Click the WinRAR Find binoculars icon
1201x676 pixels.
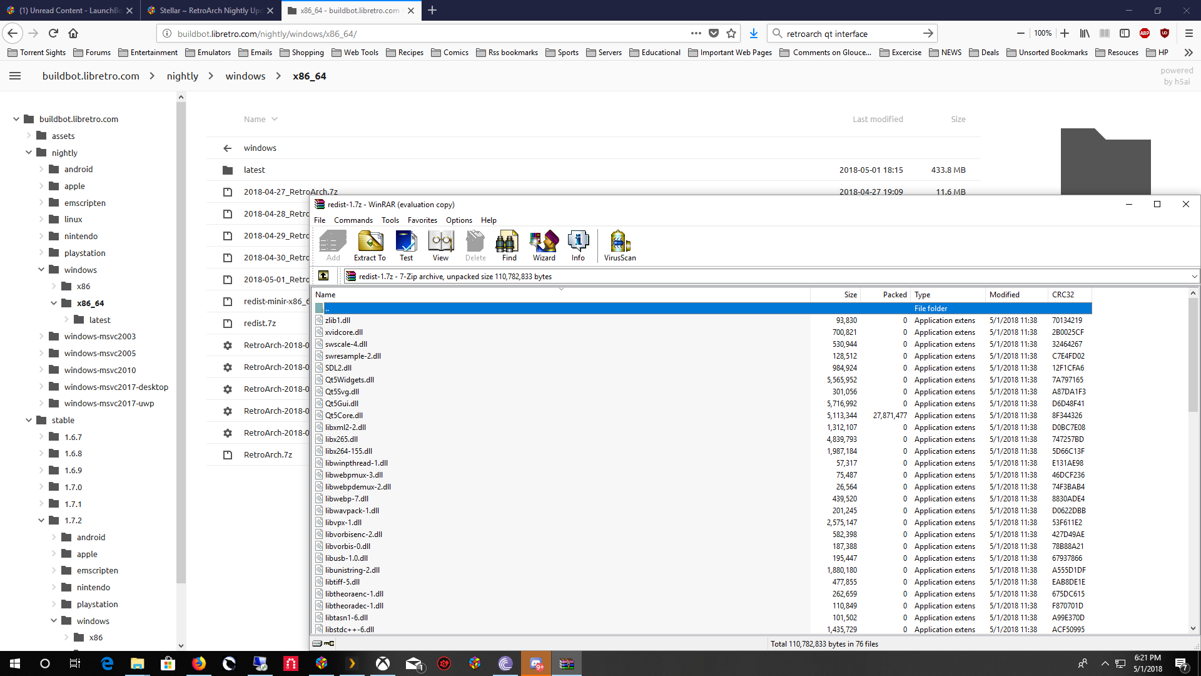pos(509,245)
